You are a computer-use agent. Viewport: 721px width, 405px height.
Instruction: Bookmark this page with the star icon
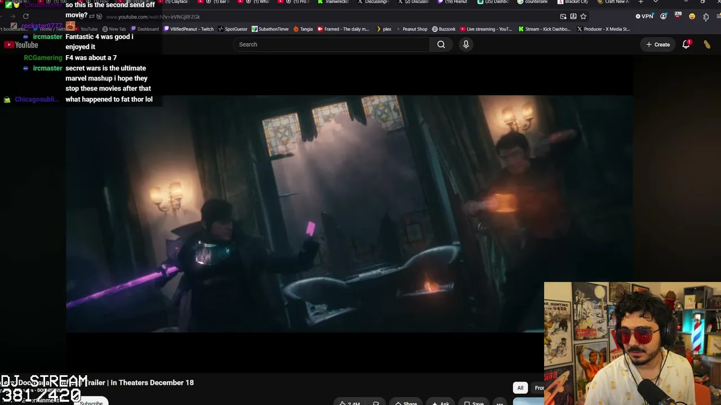[x=584, y=16]
